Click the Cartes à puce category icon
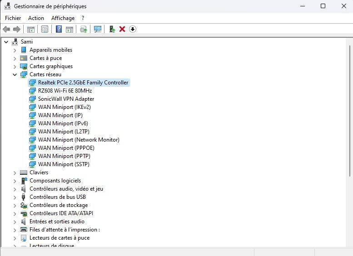Image resolution: width=353 pixels, height=256 pixels. (x=24, y=58)
